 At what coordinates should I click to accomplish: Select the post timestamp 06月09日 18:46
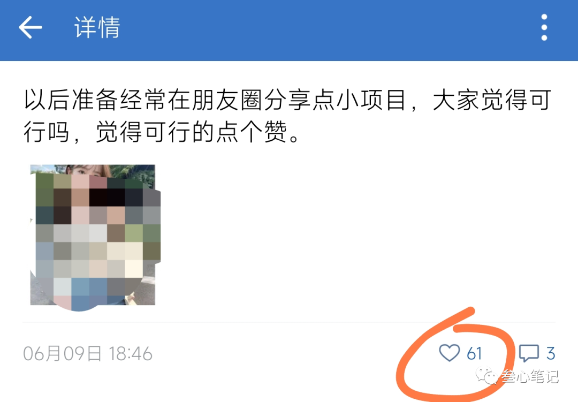[88, 354]
